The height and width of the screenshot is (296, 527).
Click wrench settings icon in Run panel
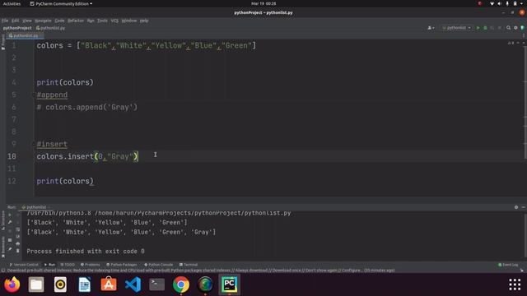pyautogui.click(x=10, y=222)
